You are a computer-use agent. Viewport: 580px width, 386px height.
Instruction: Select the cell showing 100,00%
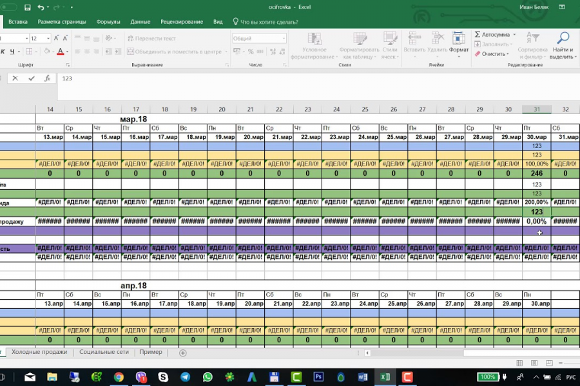tap(537, 164)
